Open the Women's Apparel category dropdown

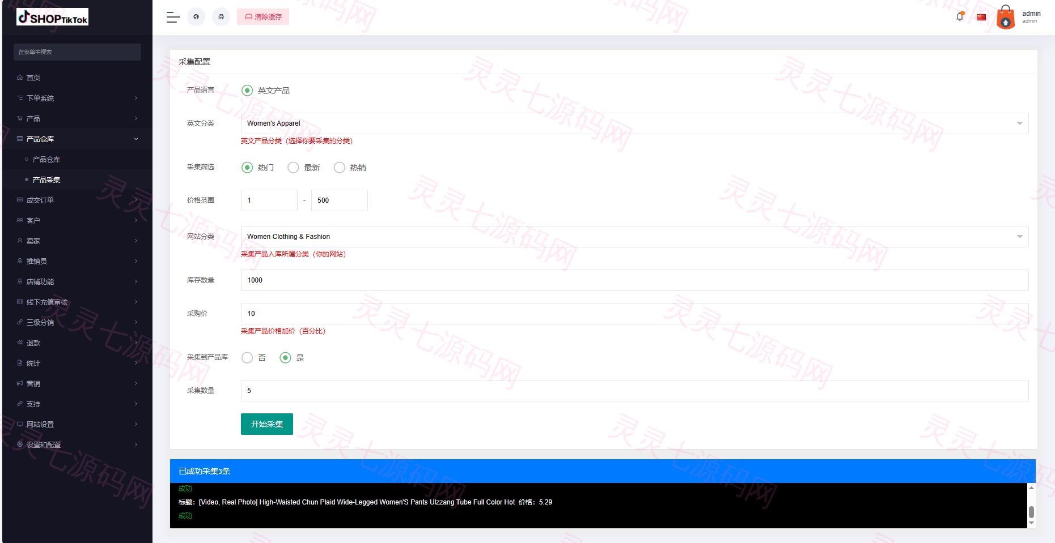(634, 123)
